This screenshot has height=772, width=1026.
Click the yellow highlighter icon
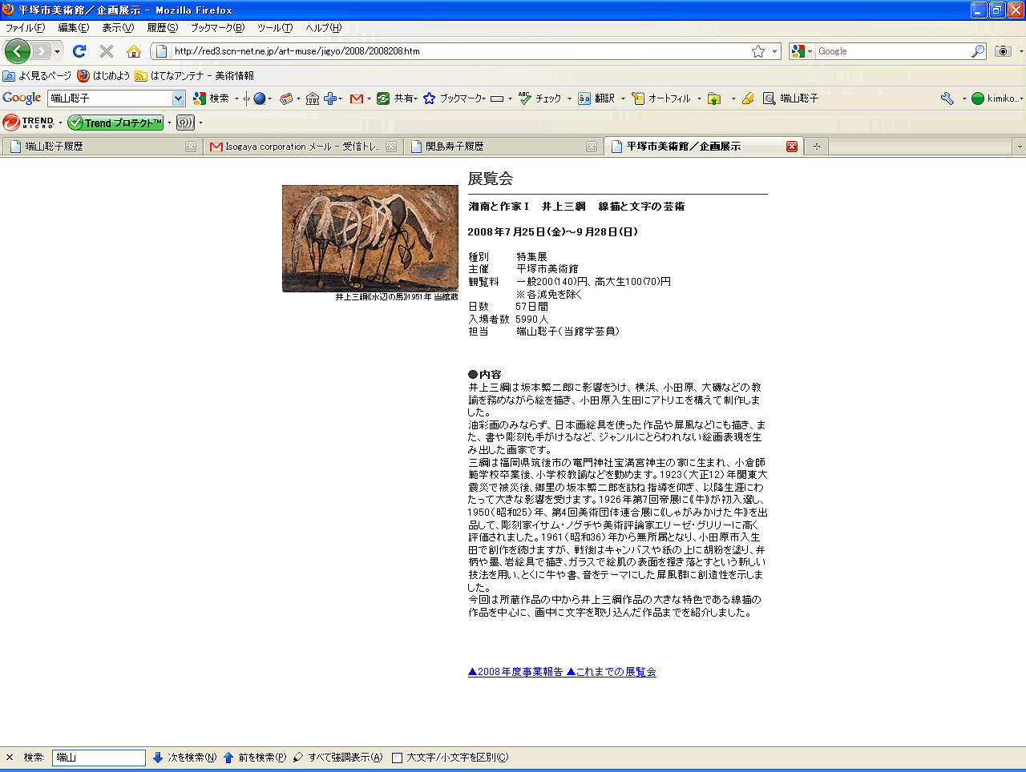click(748, 99)
